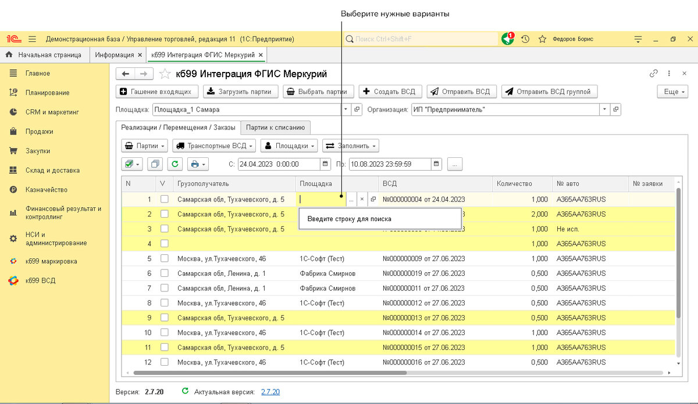Open ИП Предприниматель organization record icon
The image size is (698, 404).
point(616,109)
